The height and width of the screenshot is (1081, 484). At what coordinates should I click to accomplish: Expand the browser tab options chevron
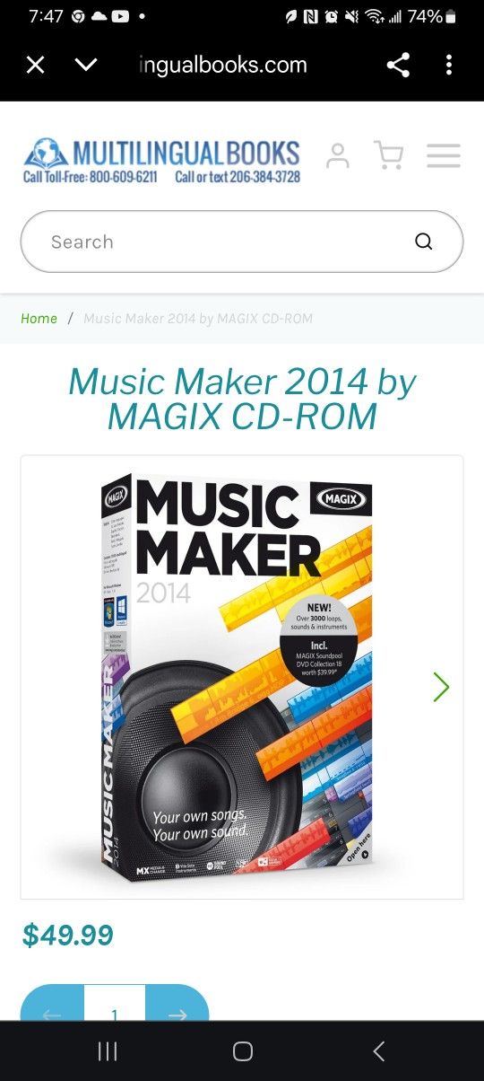click(x=86, y=65)
